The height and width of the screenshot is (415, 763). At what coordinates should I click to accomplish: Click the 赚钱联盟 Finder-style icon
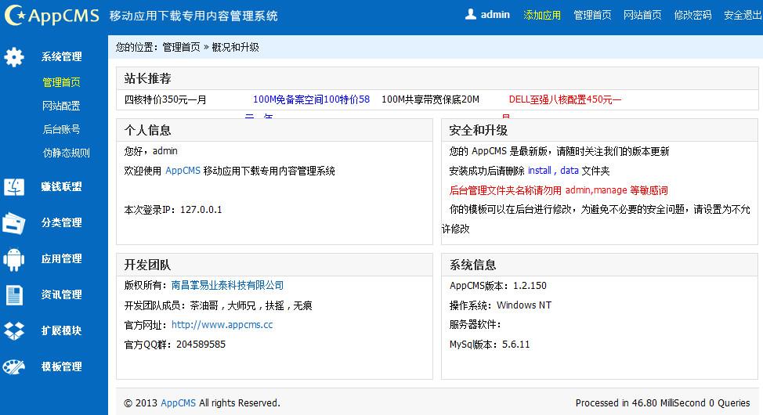click(13, 187)
